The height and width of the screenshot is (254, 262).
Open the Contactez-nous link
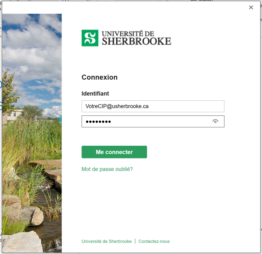tap(154, 241)
